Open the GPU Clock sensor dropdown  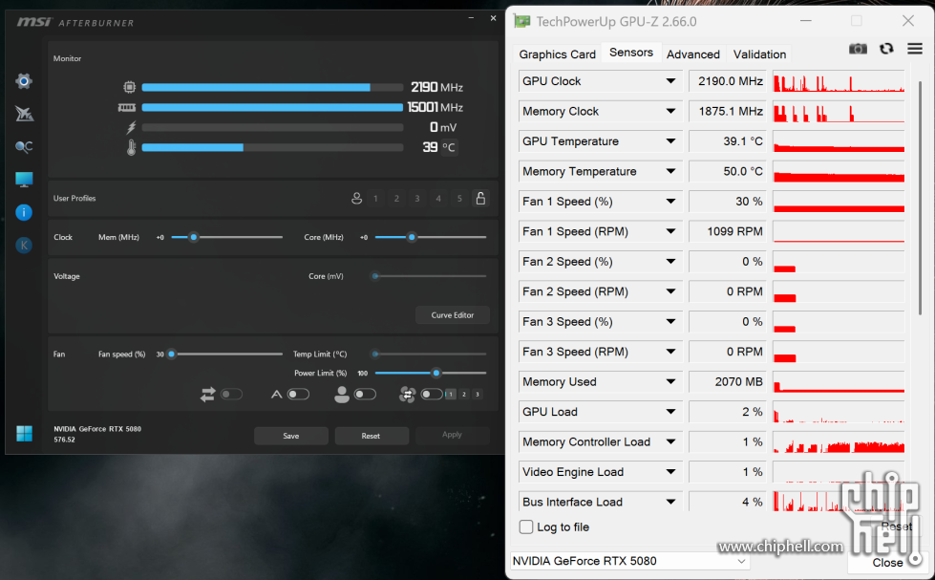[x=670, y=81]
